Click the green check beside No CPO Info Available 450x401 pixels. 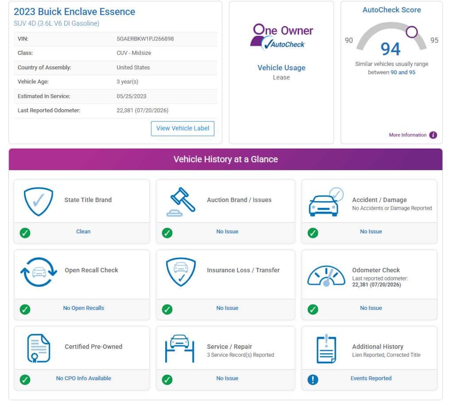[x=25, y=380]
